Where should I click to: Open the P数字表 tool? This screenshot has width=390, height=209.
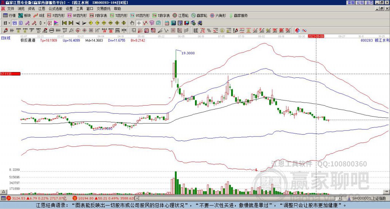click(98, 15)
